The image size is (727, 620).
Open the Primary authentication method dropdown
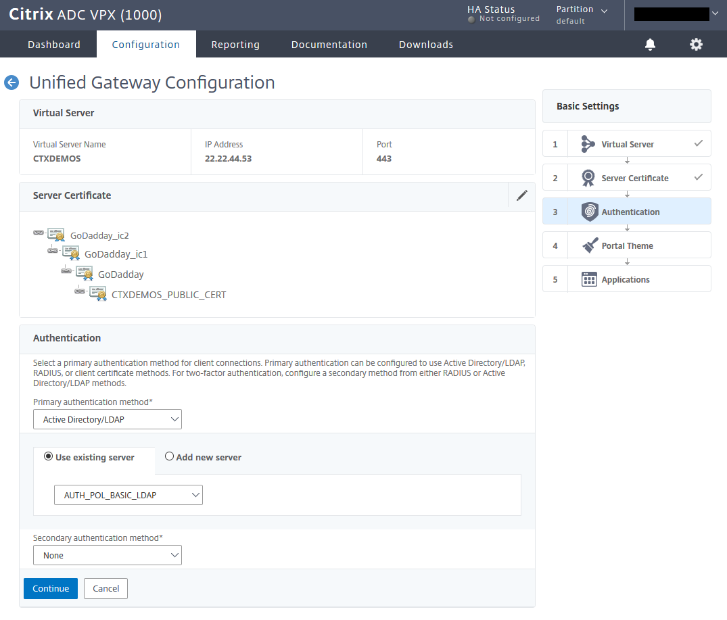pos(108,419)
